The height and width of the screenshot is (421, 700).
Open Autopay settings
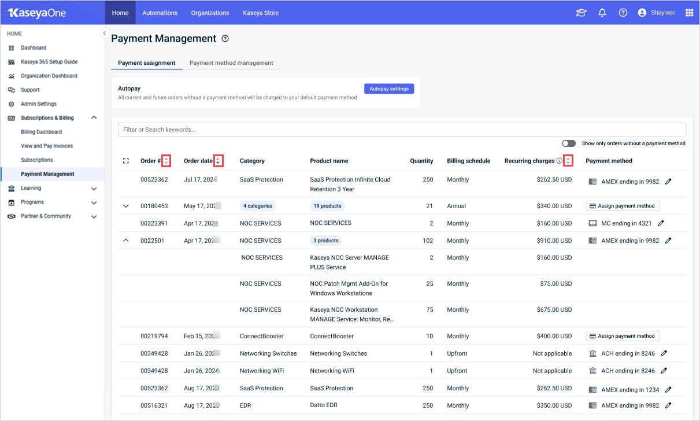point(389,89)
